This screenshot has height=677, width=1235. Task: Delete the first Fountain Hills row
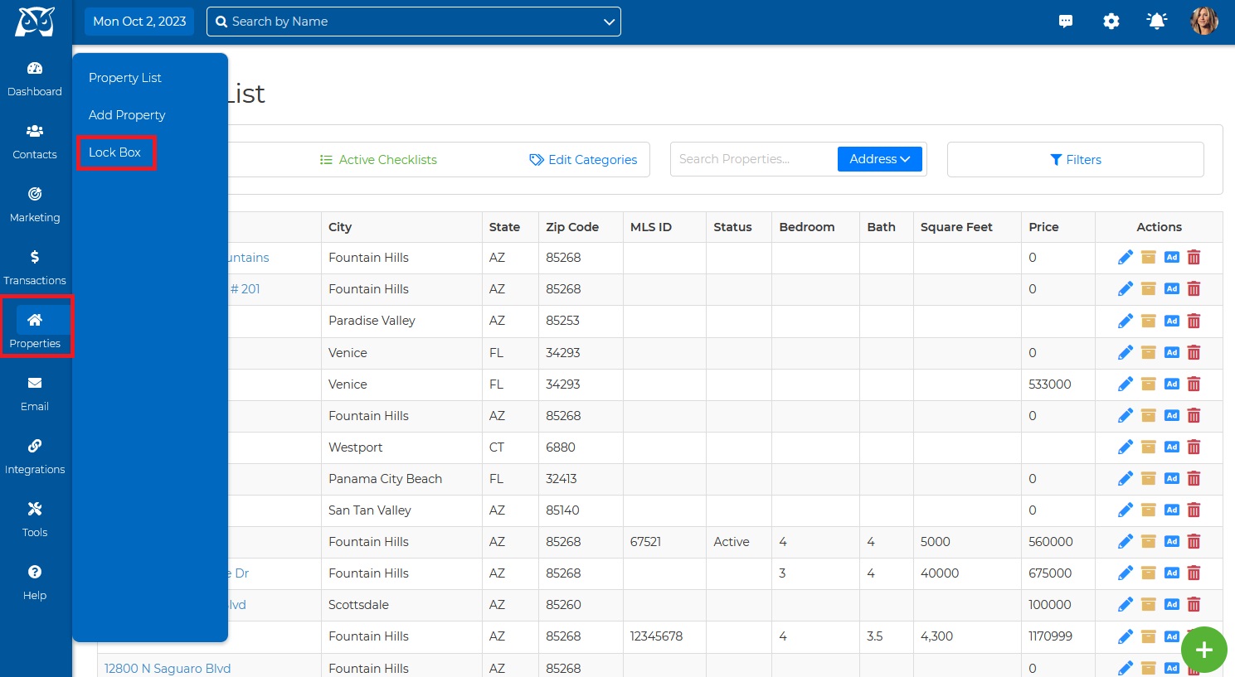[x=1194, y=258]
